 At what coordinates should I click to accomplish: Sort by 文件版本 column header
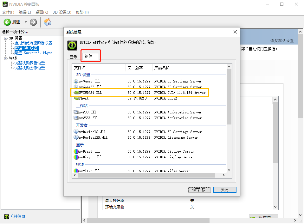[x=139, y=68]
